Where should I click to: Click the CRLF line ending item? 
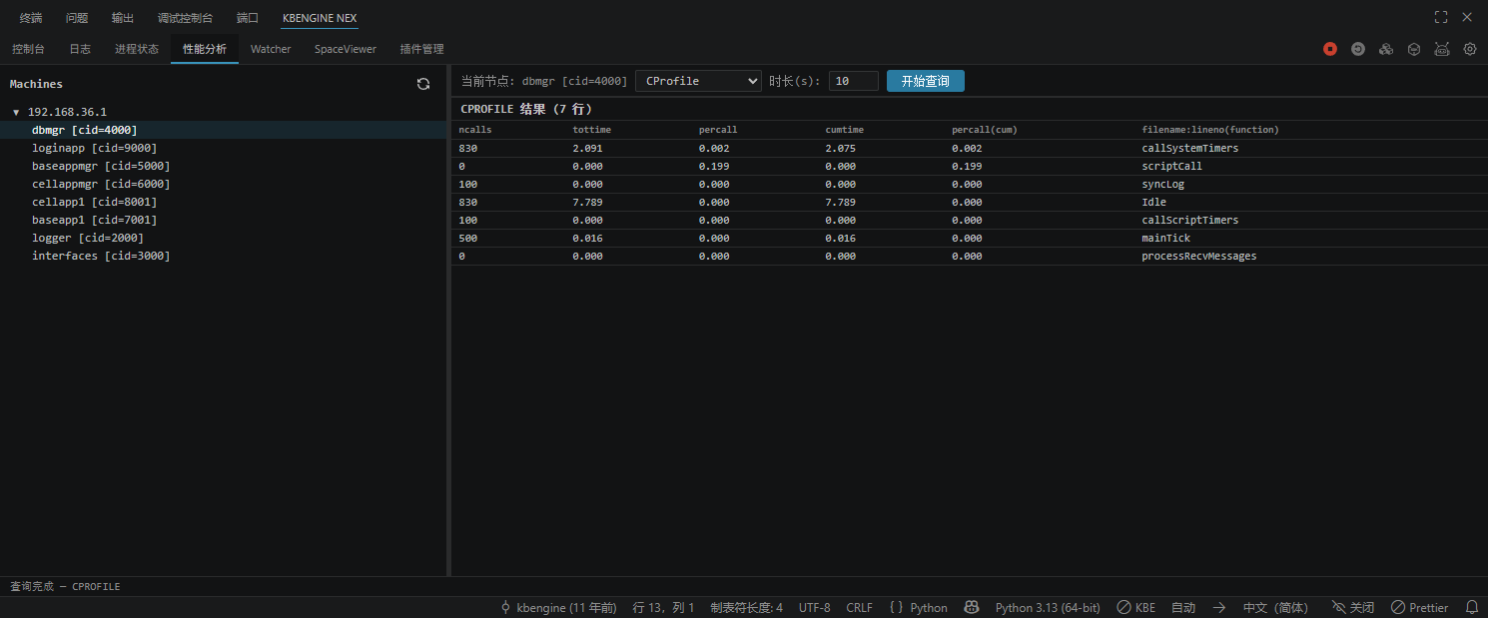point(859,607)
